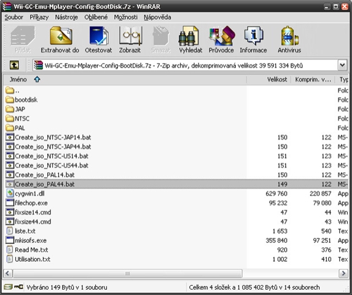Click status text 'Vybráno 149 Bytů v 1 souboru'
The width and height of the screenshot is (352, 295).
point(67,287)
